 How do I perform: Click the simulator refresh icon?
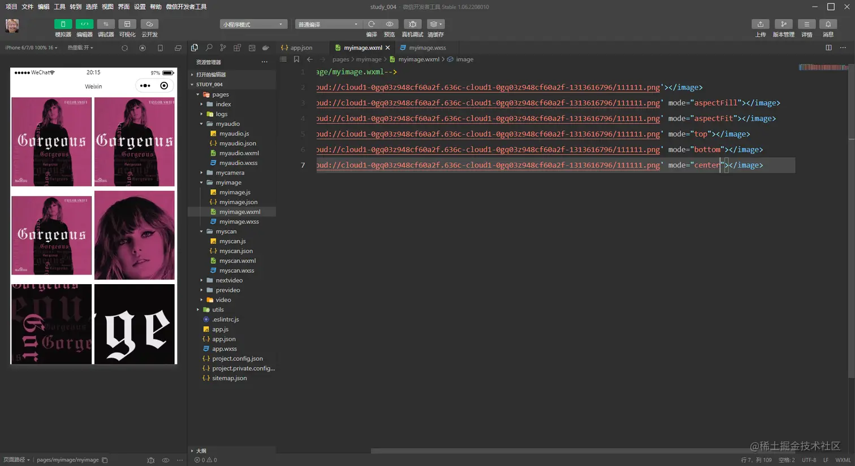click(x=124, y=48)
